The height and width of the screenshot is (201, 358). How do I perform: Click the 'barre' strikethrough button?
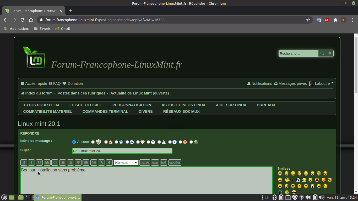click(x=145, y=163)
